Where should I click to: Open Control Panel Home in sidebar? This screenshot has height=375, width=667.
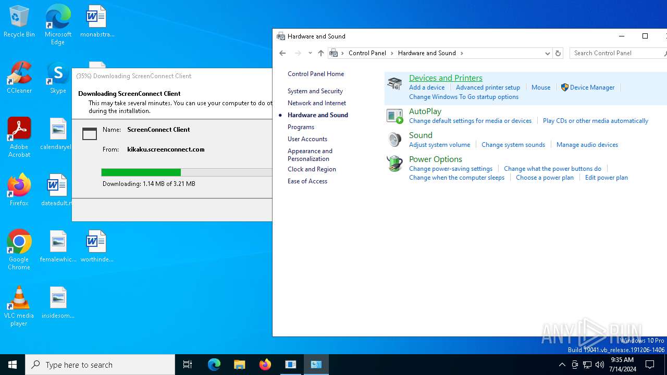pyautogui.click(x=316, y=74)
